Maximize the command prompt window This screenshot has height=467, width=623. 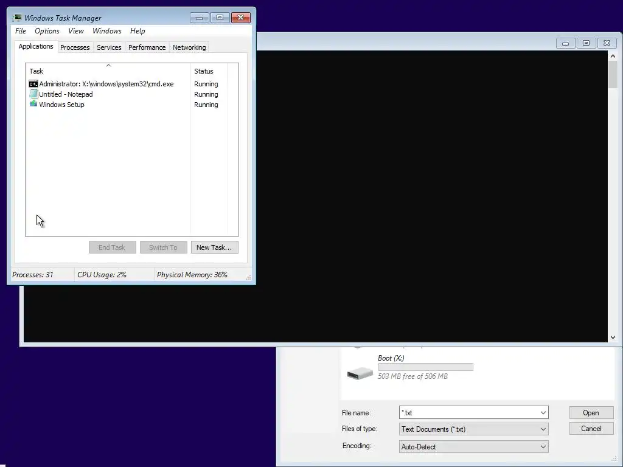click(586, 43)
